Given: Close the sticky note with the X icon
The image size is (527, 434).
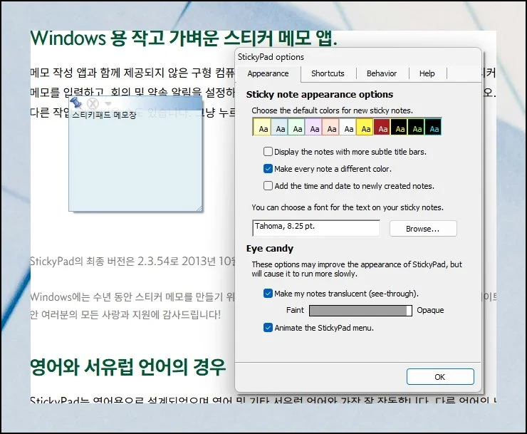Looking at the screenshot, I should (x=93, y=104).
